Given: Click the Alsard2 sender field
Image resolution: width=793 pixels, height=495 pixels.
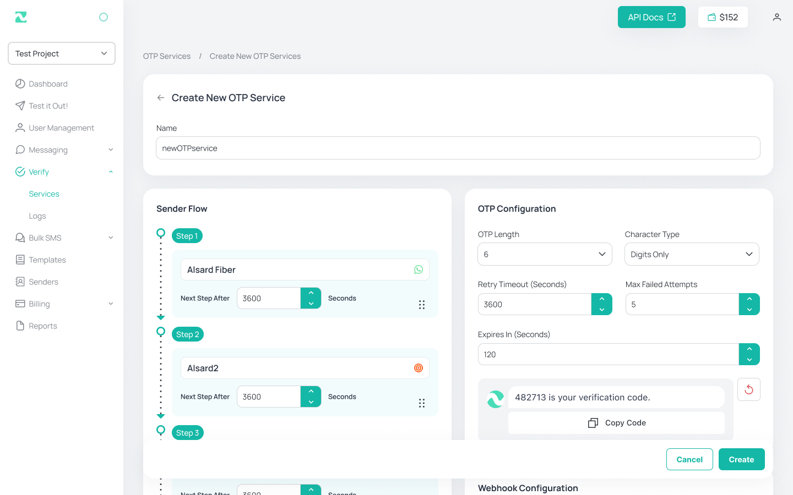Looking at the screenshot, I should pos(305,368).
